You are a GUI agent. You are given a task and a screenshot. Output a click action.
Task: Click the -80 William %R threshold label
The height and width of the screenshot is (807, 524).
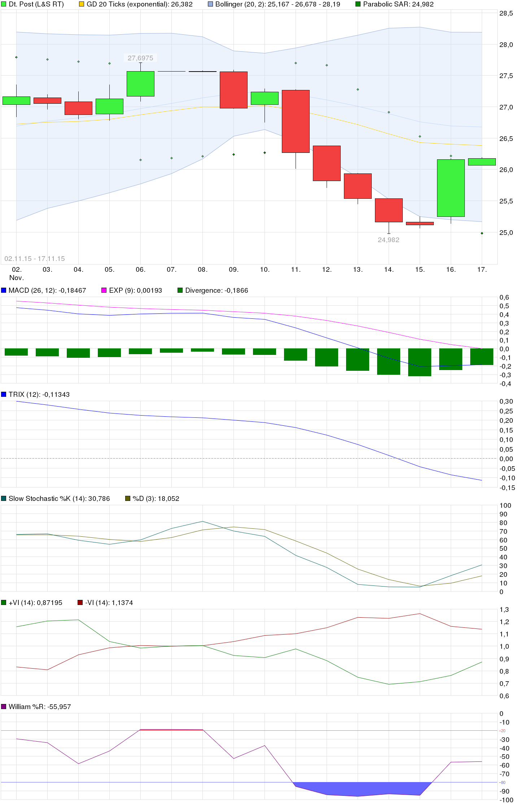click(x=502, y=782)
